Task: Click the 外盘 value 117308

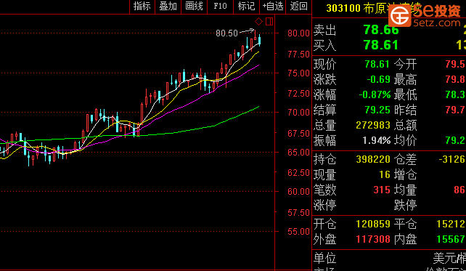Action: click(x=373, y=239)
